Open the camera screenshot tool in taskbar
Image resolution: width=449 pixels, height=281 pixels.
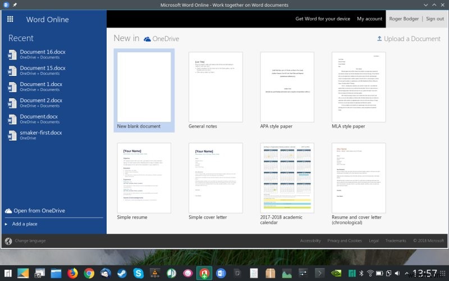tap(39, 273)
